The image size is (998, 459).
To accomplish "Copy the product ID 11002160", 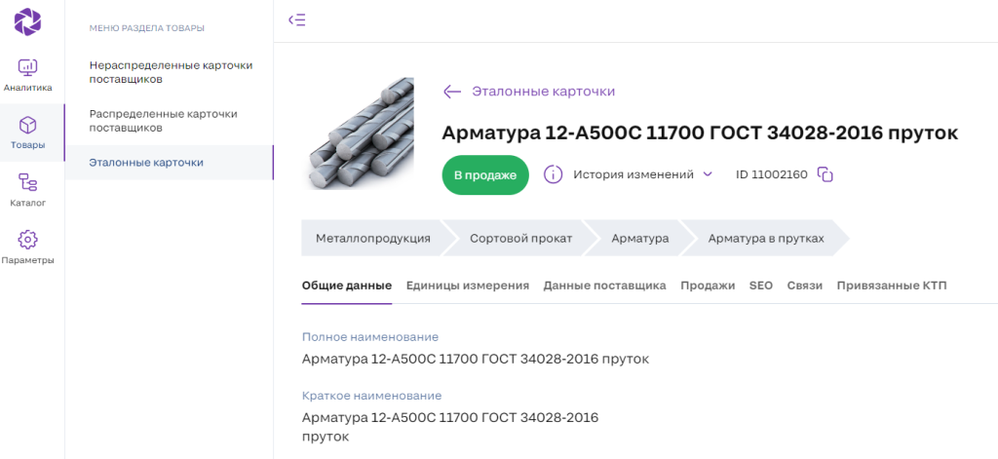I will (825, 174).
